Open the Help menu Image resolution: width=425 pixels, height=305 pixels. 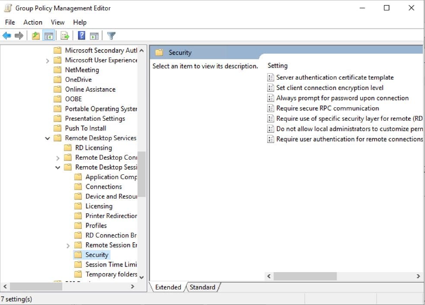(x=80, y=22)
